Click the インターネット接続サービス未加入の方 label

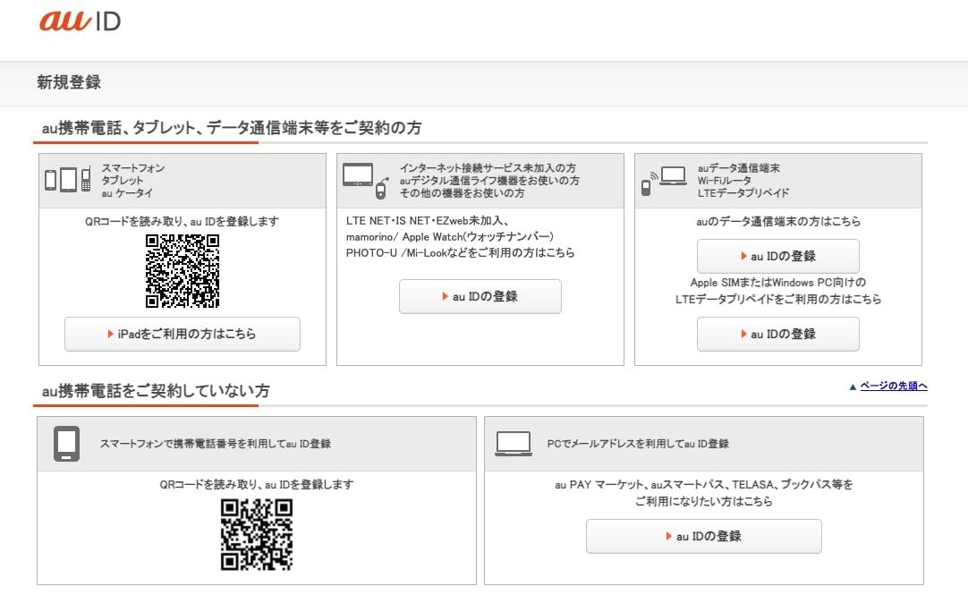[488, 168]
